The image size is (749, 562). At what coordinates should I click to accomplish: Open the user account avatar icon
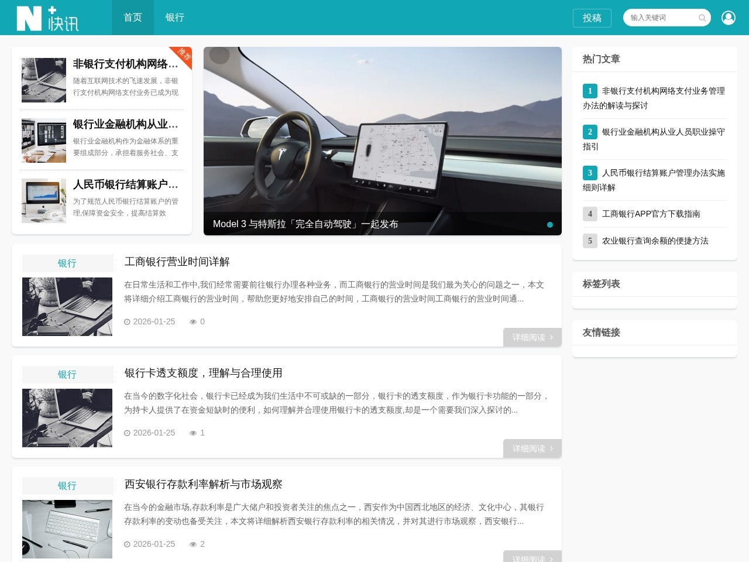coord(729,18)
